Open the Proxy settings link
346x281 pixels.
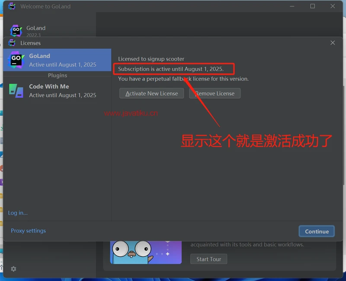tap(28, 231)
